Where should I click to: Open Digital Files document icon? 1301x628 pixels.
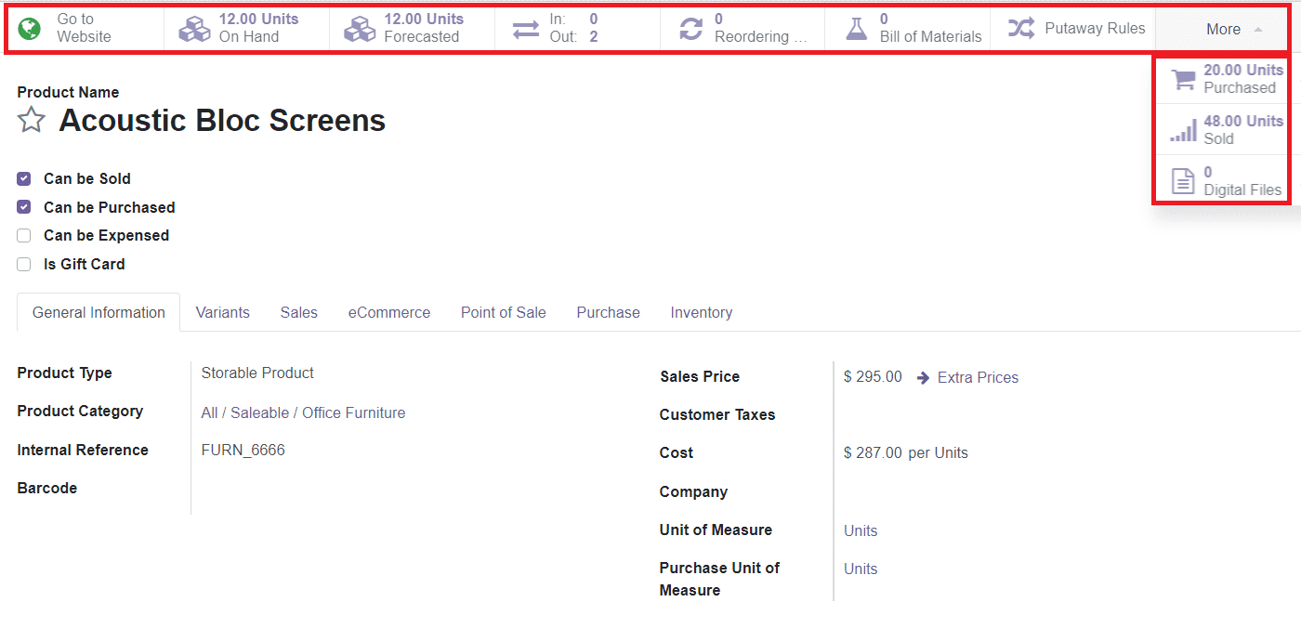pyautogui.click(x=1183, y=180)
